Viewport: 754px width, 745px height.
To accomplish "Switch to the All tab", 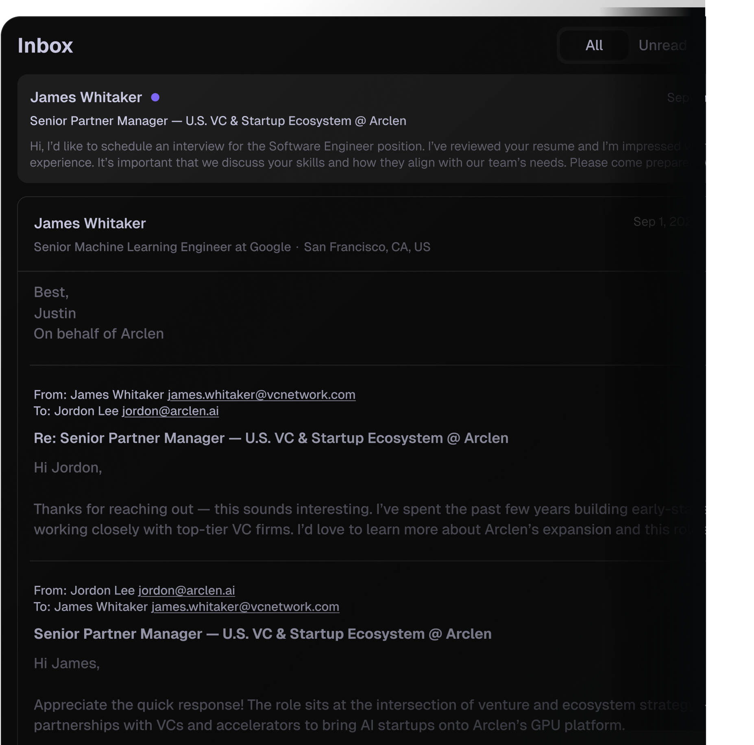I will click(594, 46).
